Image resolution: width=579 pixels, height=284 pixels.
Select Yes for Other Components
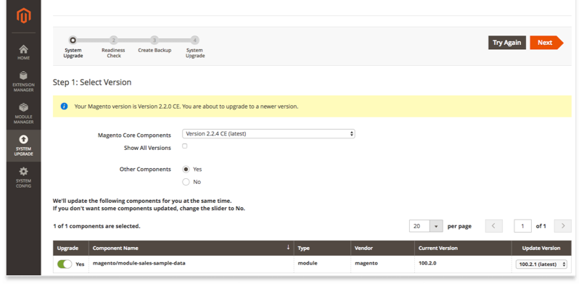coord(186,170)
